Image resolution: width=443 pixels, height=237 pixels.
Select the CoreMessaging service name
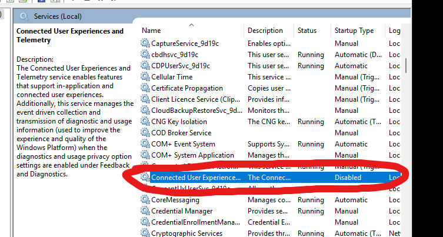(175, 200)
